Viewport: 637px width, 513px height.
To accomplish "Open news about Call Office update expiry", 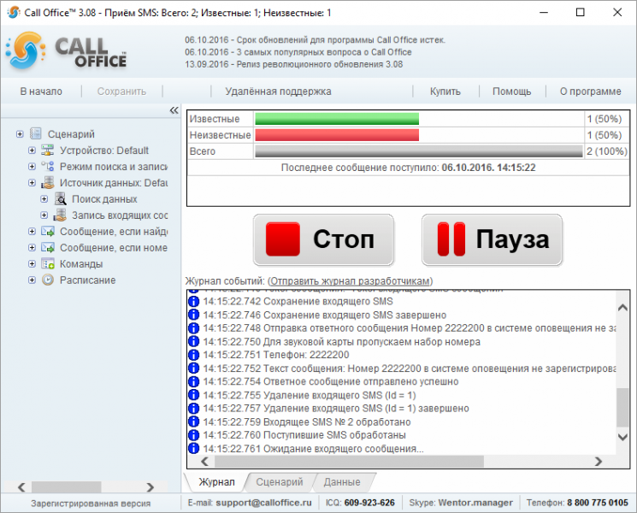I will pos(316,40).
